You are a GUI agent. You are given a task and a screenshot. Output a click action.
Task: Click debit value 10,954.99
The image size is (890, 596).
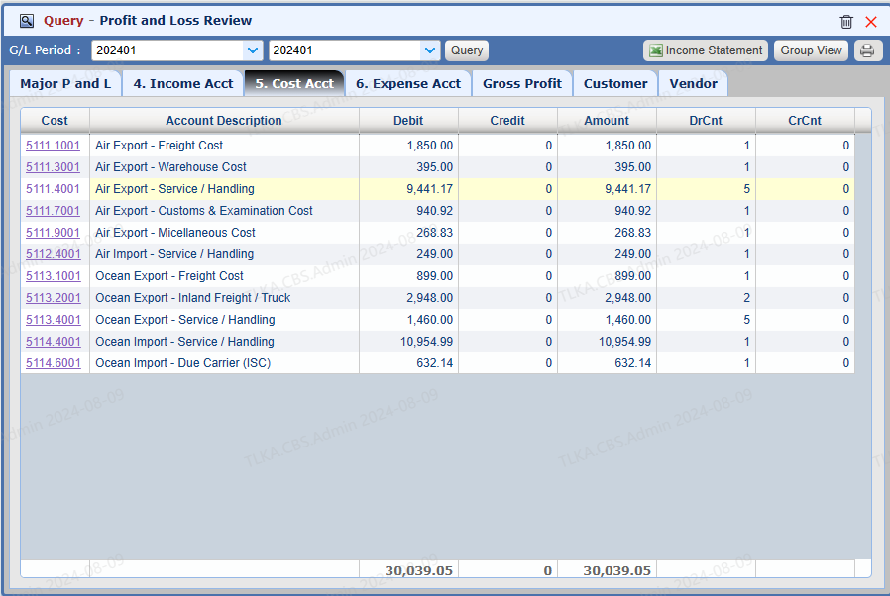coord(426,342)
